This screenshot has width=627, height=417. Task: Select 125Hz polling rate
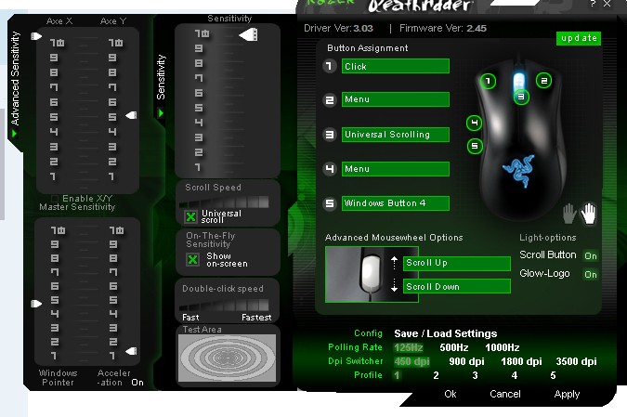[409, 347]
